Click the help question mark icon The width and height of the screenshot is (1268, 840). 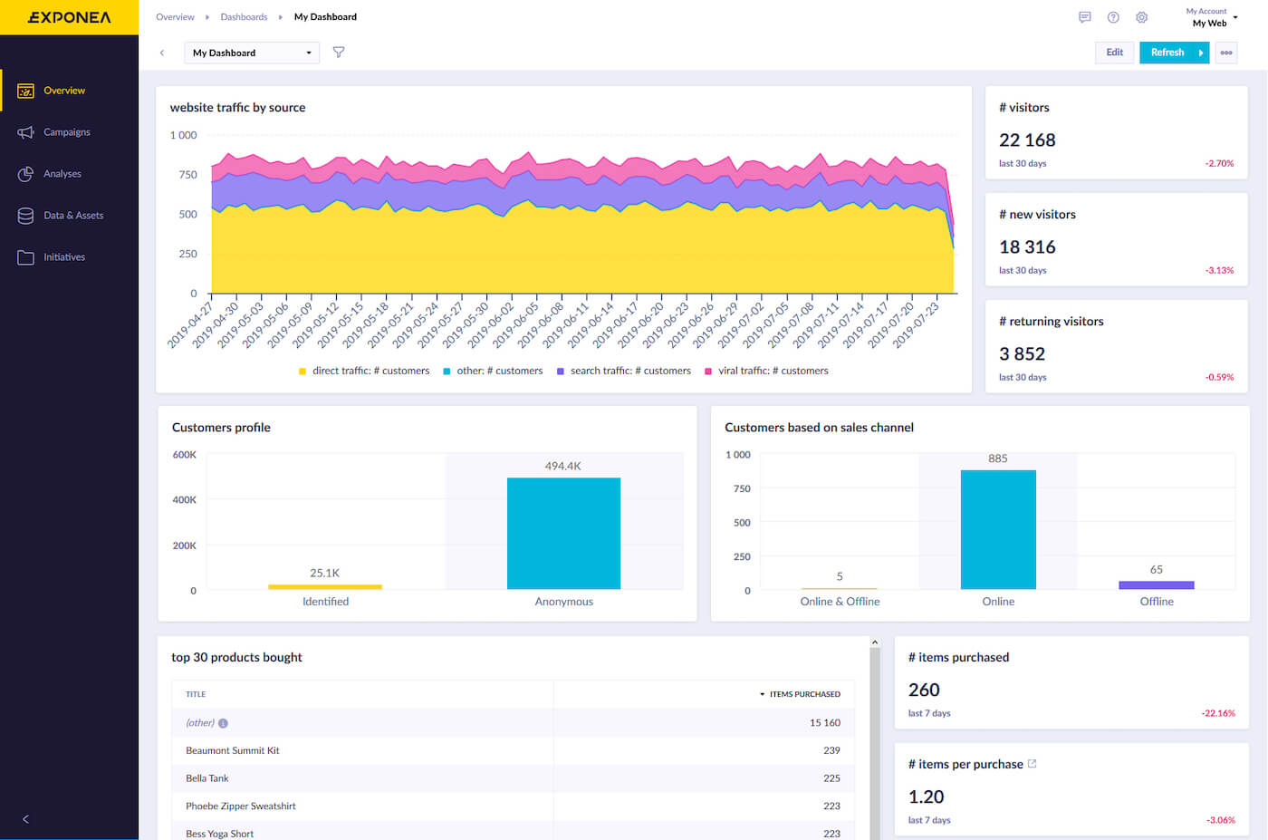click(x=1113, y=17)
